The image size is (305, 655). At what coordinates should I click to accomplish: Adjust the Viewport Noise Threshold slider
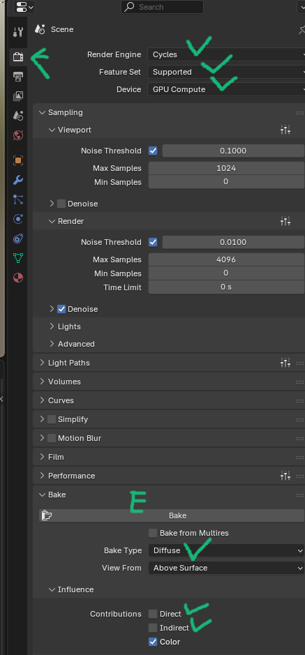click(233, 151)
